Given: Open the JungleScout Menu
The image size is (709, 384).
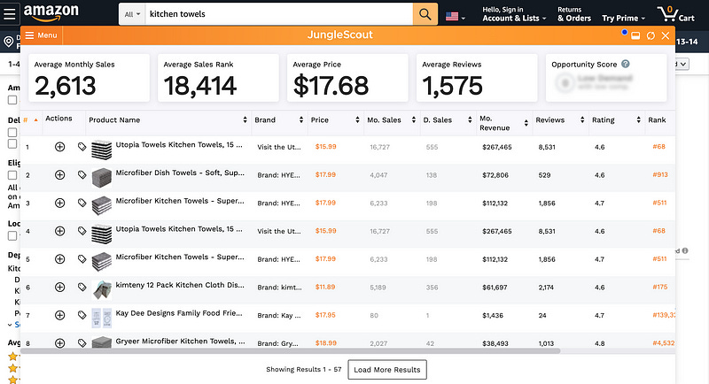Looking at the screenshot, I should coord(41,35).
